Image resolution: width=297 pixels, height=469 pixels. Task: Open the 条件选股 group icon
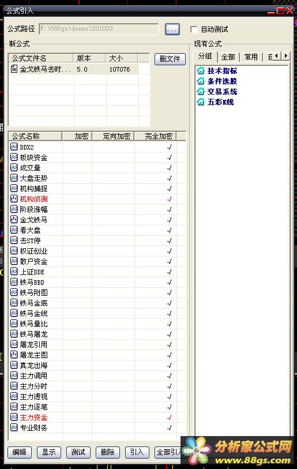201,81
